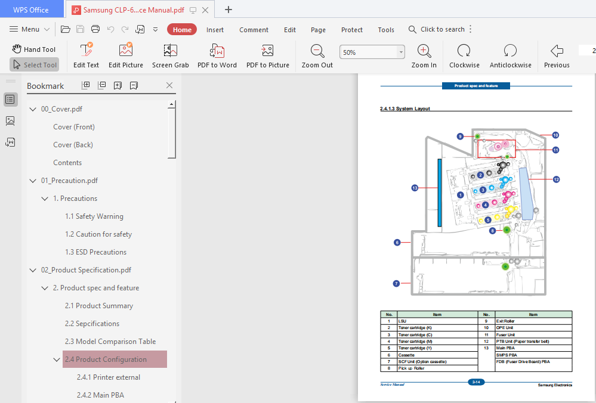Click the bookmark panel scrollbar thumb
The image size is (596, 403).
(x=172, y=133)
